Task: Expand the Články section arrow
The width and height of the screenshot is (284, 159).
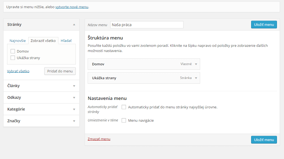Action: [74, 86]
